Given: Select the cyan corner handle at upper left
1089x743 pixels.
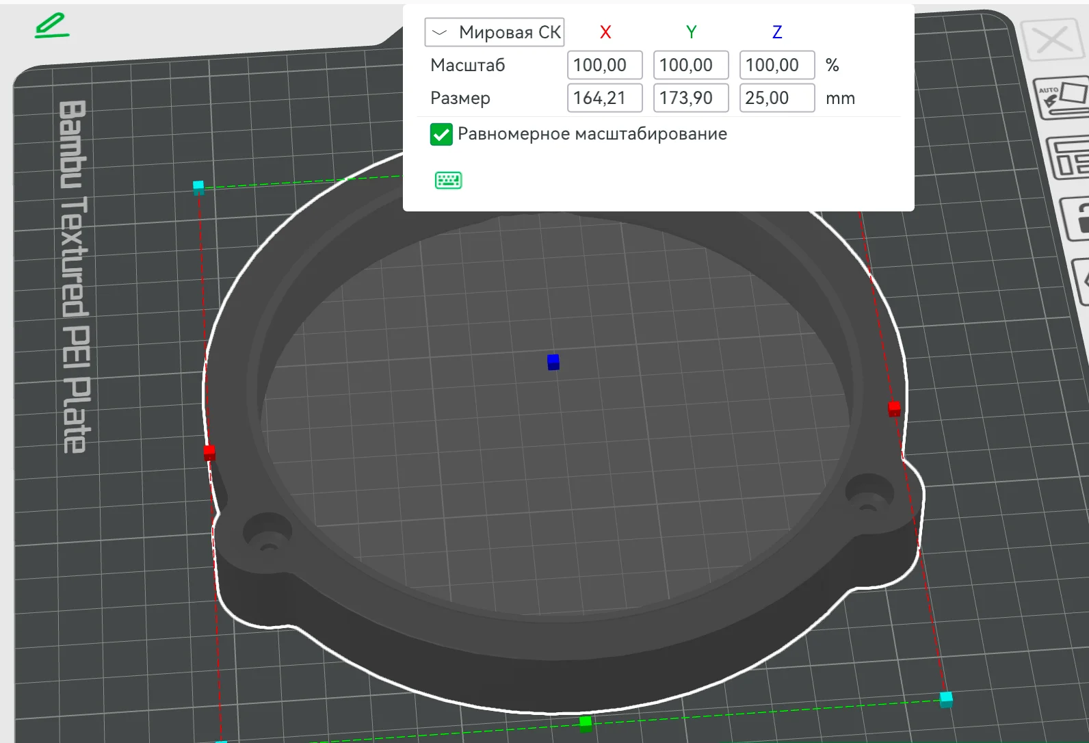Looking at the screenshot, I should 198,187.
